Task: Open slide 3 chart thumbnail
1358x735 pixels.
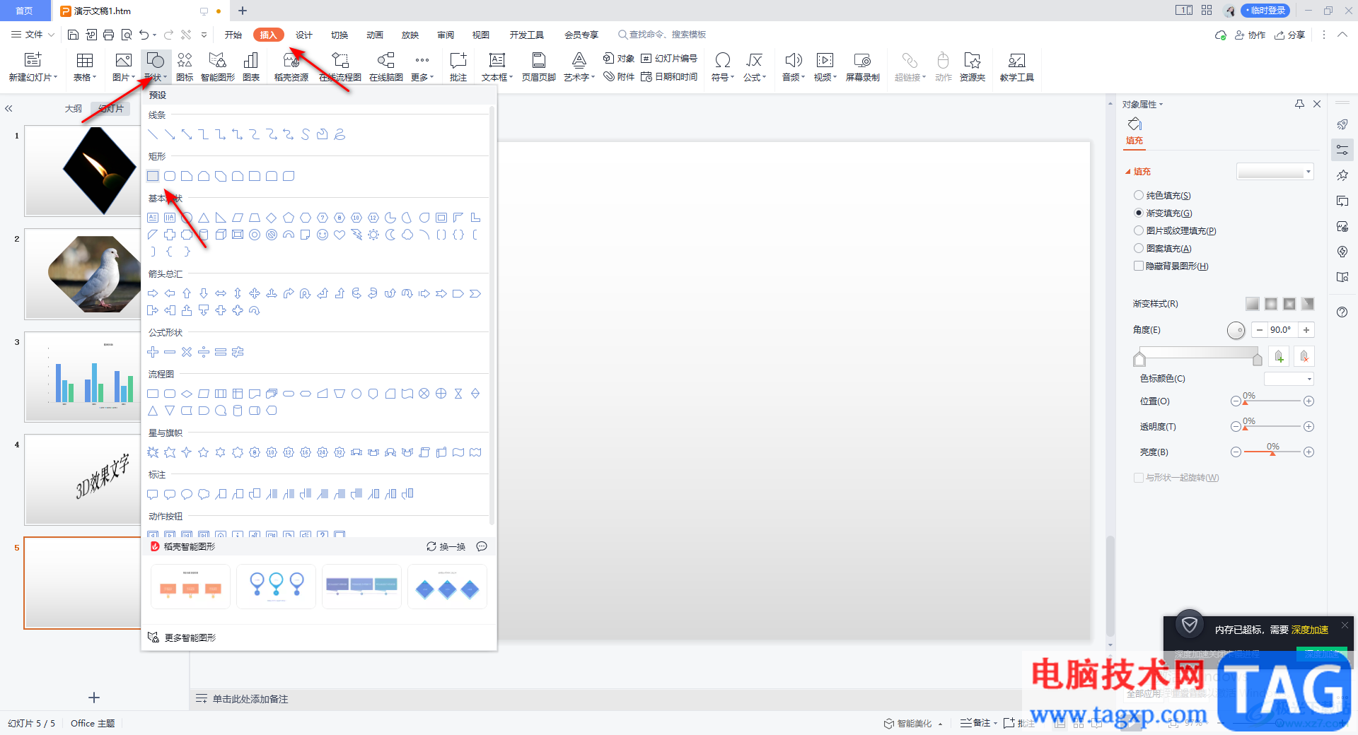Action: pyautogui.click(x=83, y=377)
